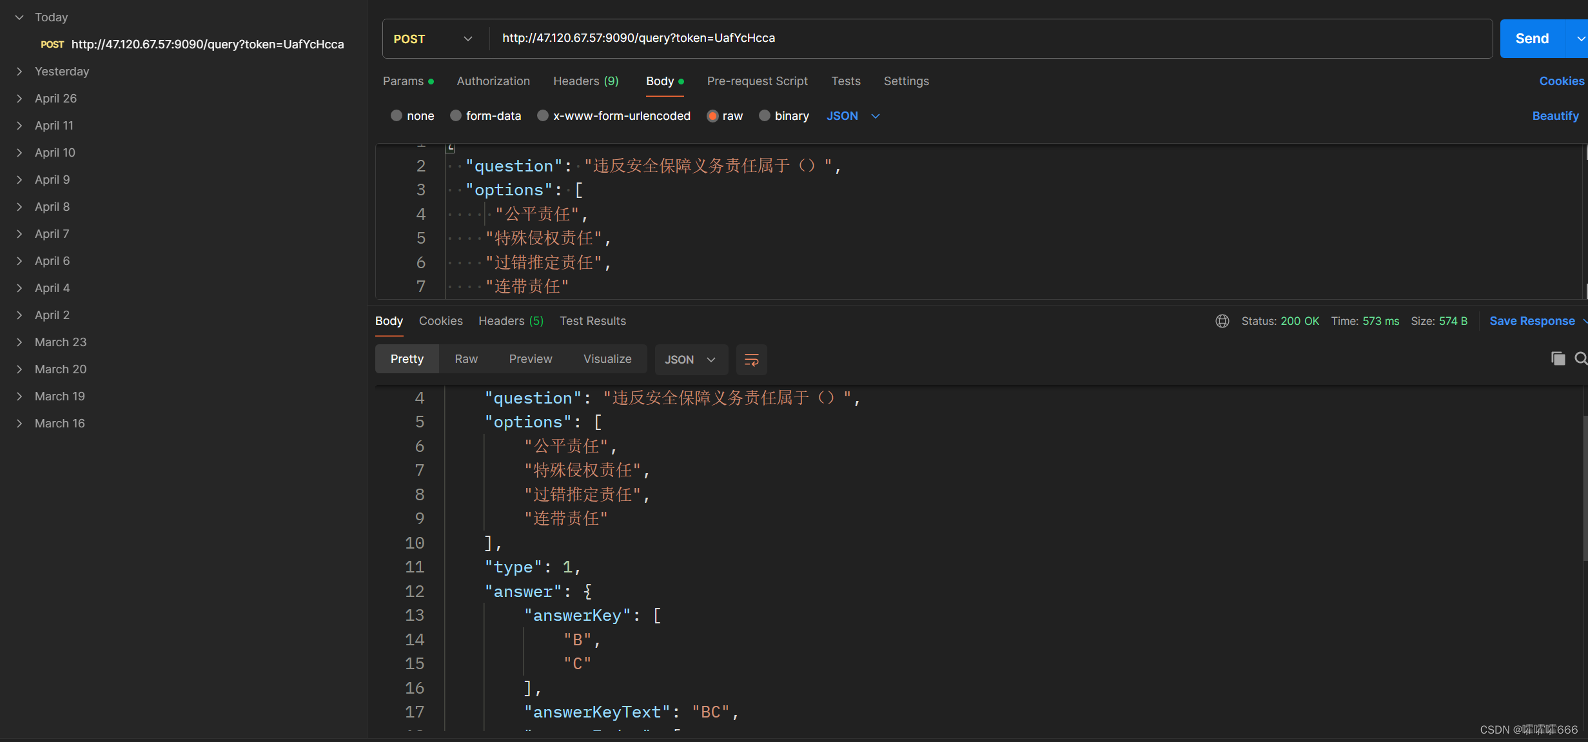The width and height of the screenshot is (1588, 742).
Task: Select the none body type radio
Action: (x=397, y=116)
